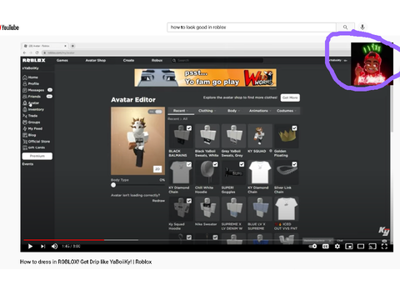The image size is (400, 300).
Task: Click the Roblox logo in the video
Action: (34, 60)
